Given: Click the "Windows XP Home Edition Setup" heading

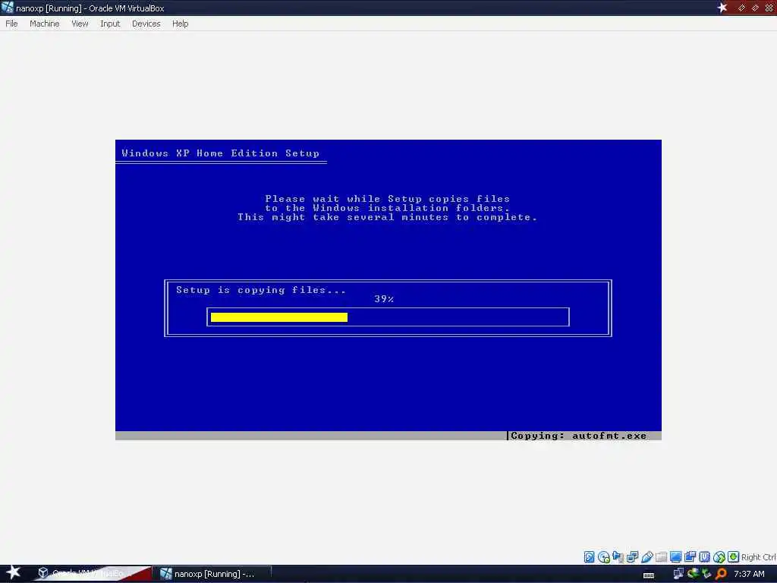Looking at the screenshot, I should (221, 153).
